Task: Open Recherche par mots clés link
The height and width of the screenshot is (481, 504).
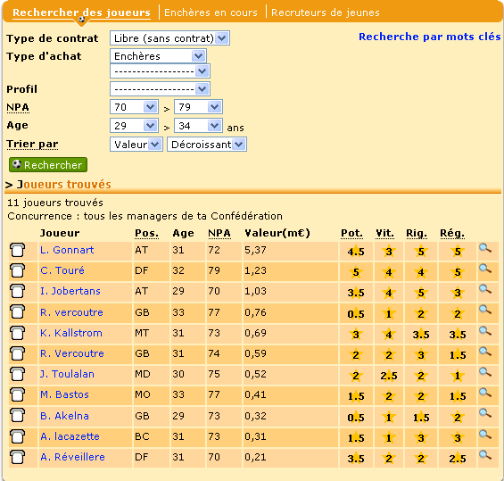Action: [429, 37]
